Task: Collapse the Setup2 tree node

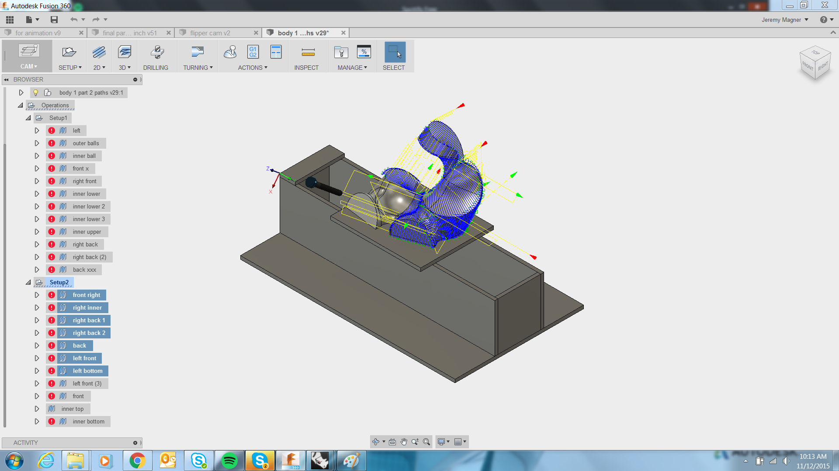Action: point(28,282)
